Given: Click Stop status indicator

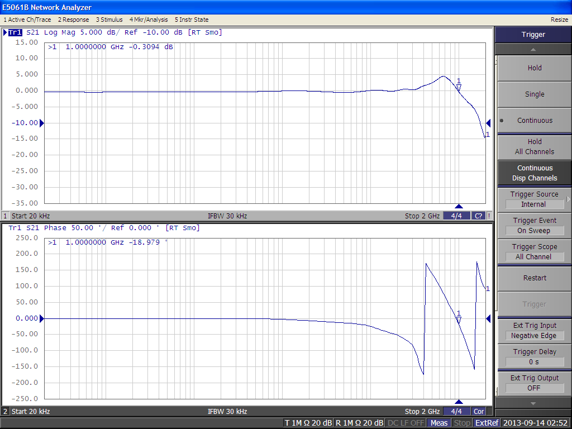Looking at the screenshot, I should pos(462,423).
